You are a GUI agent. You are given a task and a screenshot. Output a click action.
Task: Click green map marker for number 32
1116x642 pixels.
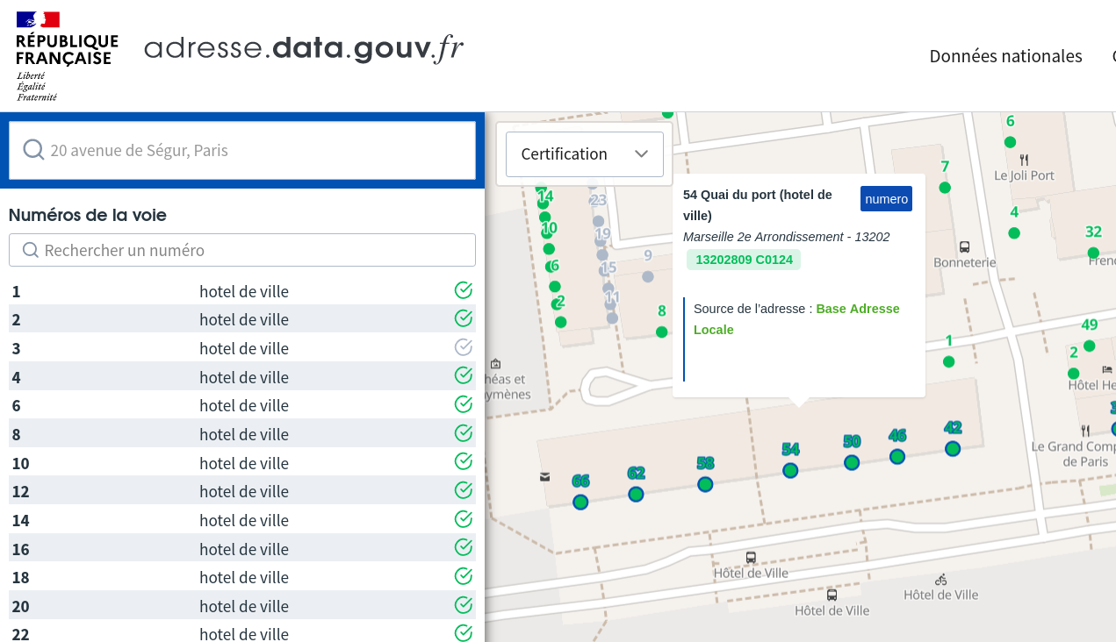[1093, 253]
